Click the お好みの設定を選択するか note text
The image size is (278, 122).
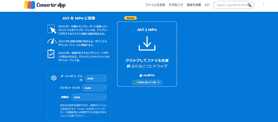tap(83, 111)
